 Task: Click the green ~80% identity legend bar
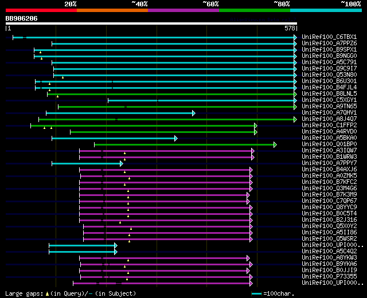click(255, 10)
